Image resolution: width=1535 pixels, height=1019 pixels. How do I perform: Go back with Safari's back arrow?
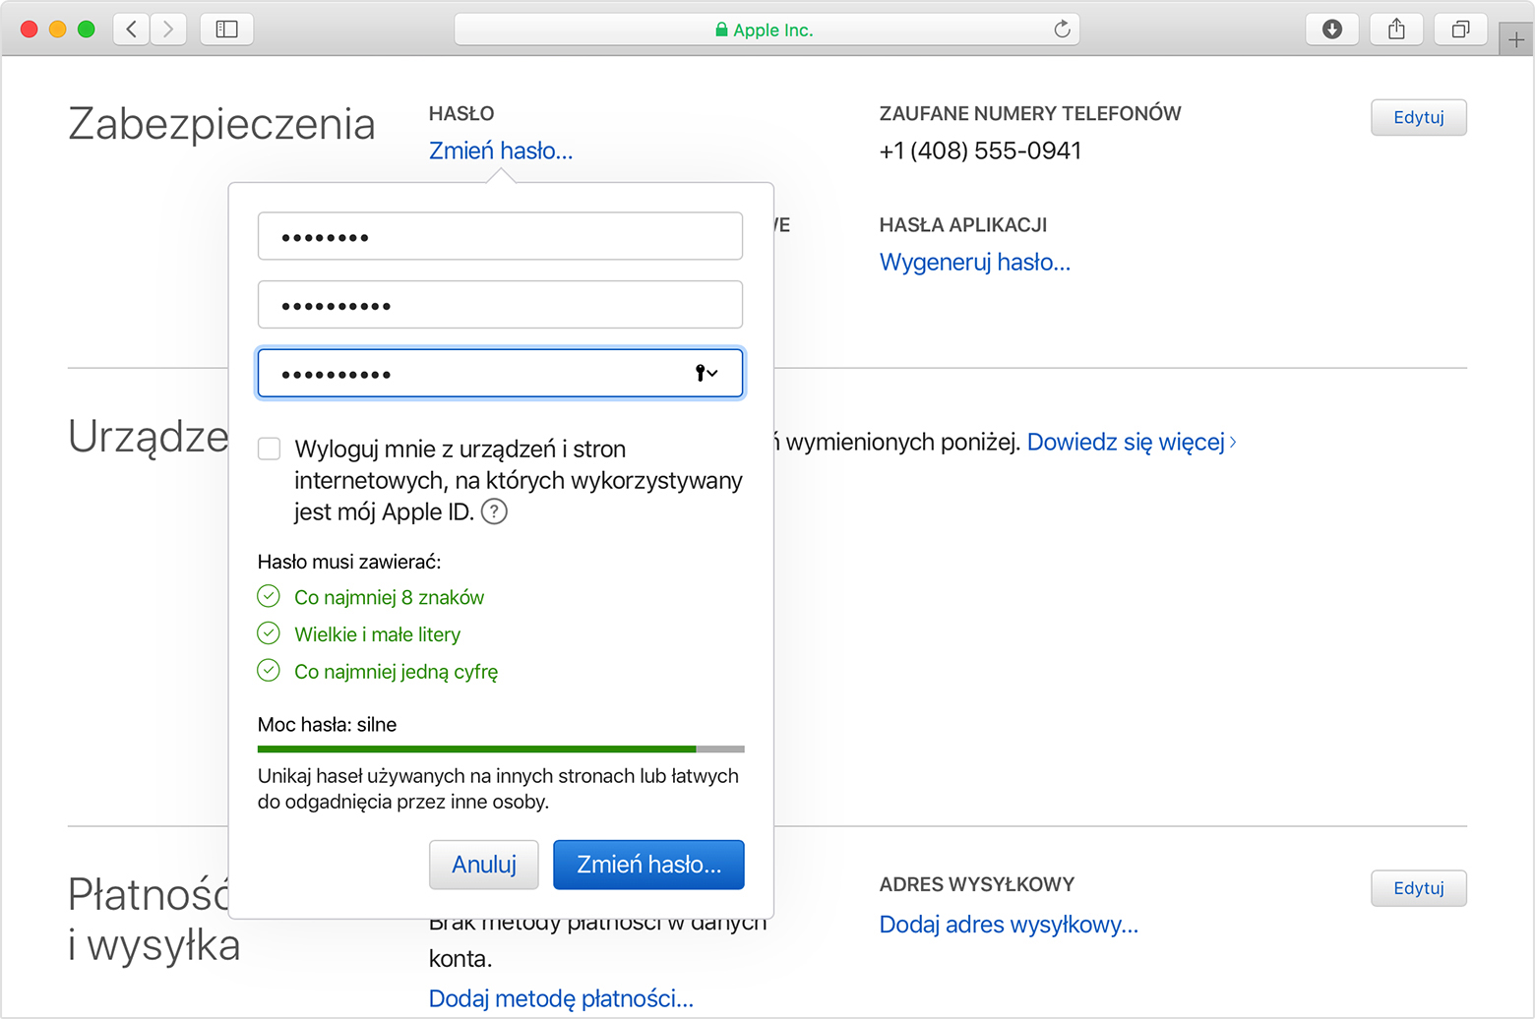tap(132, 30)
